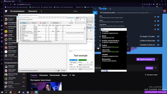Click the Изменить button in the remote control window
Image resolution: width=167 pixels, height=94 pixels.
34,23
